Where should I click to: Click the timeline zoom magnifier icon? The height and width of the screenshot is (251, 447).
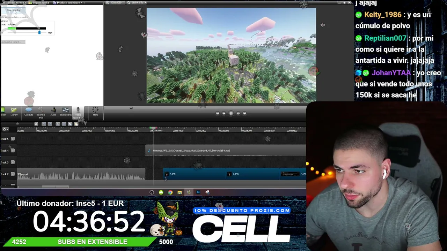click(36, 124)
